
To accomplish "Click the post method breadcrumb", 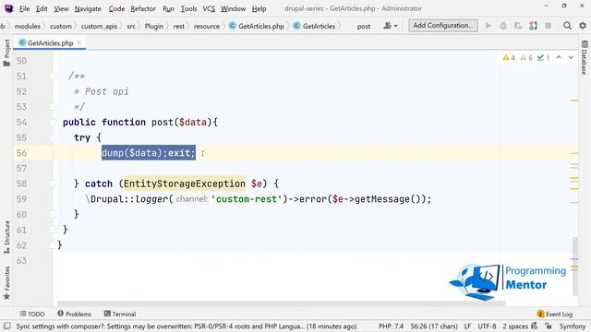I will click(364, 27).
